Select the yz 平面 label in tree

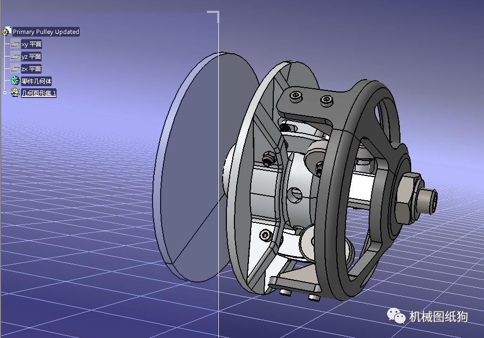(x=31, y=57)
